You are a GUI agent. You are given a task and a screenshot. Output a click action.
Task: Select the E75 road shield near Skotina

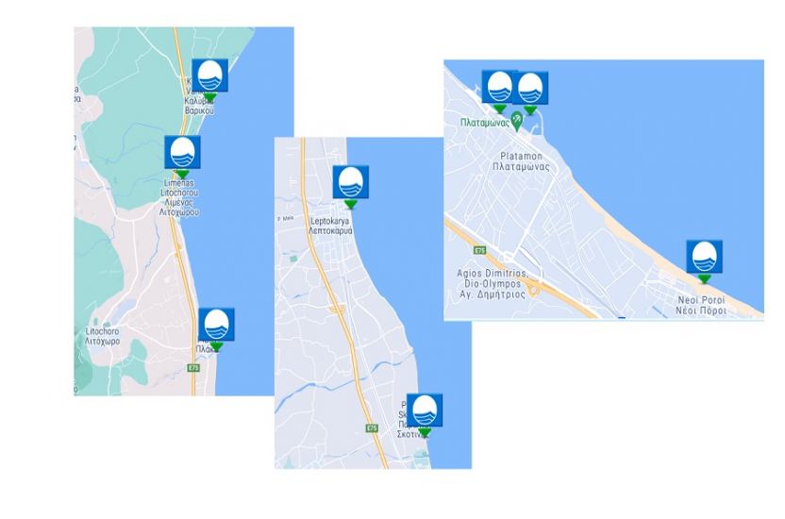coord(372,428)
